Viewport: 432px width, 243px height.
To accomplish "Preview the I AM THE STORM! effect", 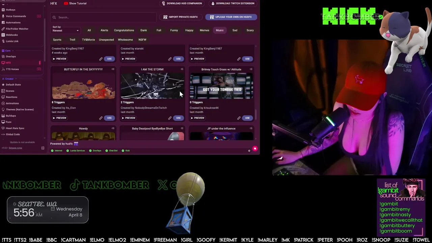I will click(128, 118).
